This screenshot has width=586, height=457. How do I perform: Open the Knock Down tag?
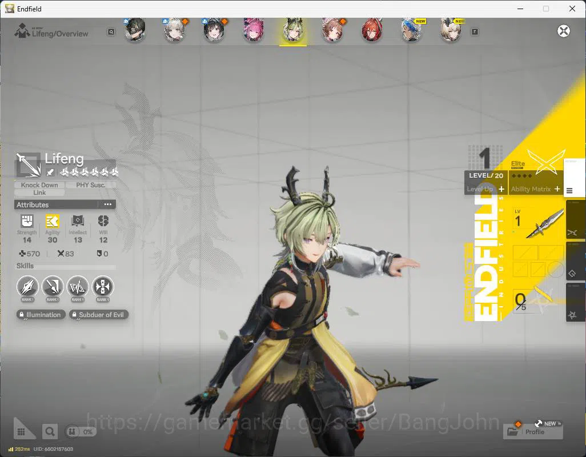39,185
